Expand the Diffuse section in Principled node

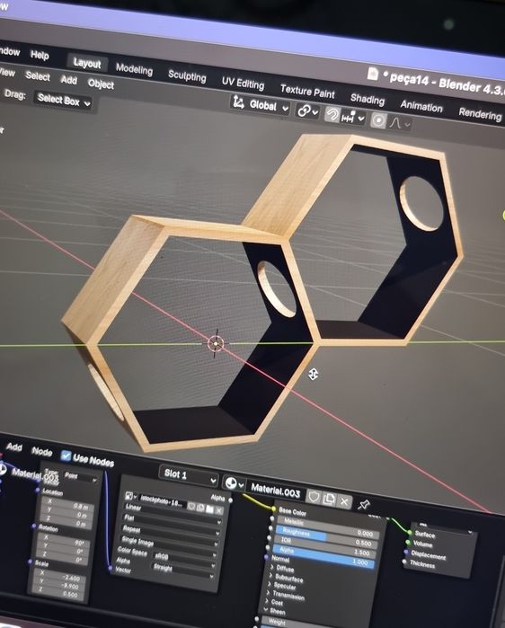point(283,568)
